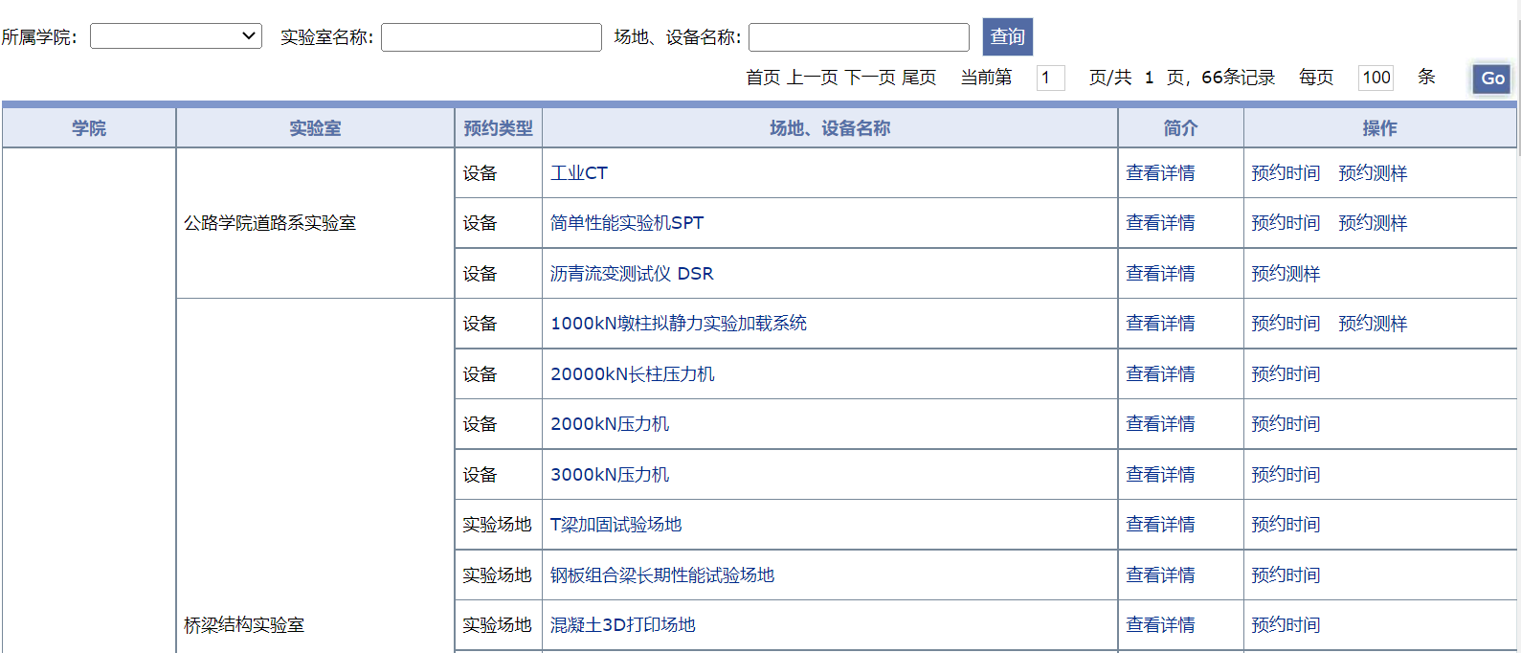
Task: Navigate to 上一页 previous page
Action: tap(812, 78)
